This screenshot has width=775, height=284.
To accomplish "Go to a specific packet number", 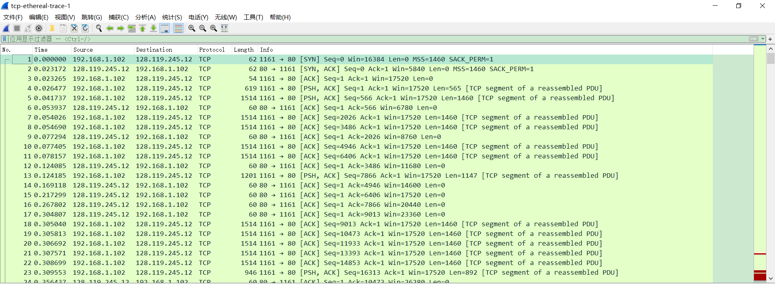I will tap(132, 28).
